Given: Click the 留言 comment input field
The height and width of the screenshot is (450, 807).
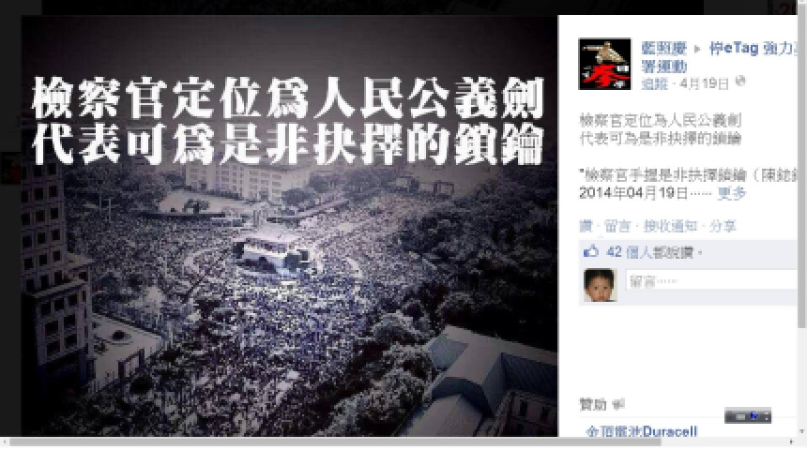Looking at the screenshot, I should coord(712,281).
